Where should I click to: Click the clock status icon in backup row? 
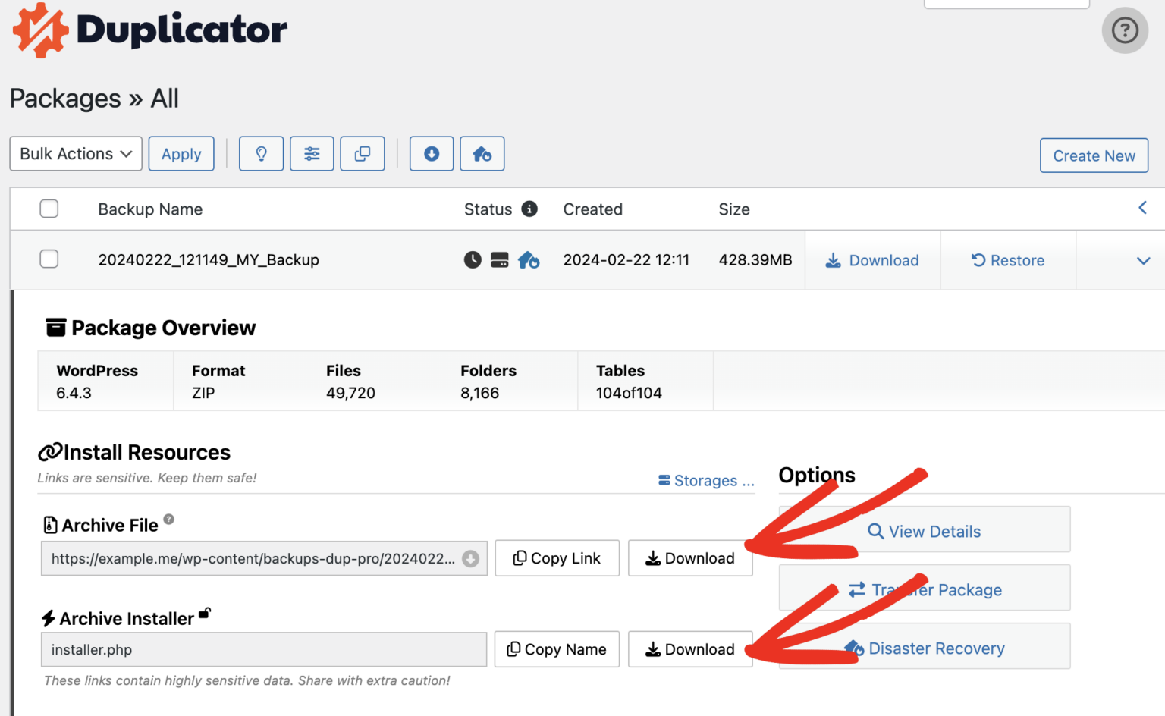pyautogui.click(x=473, y=260)
